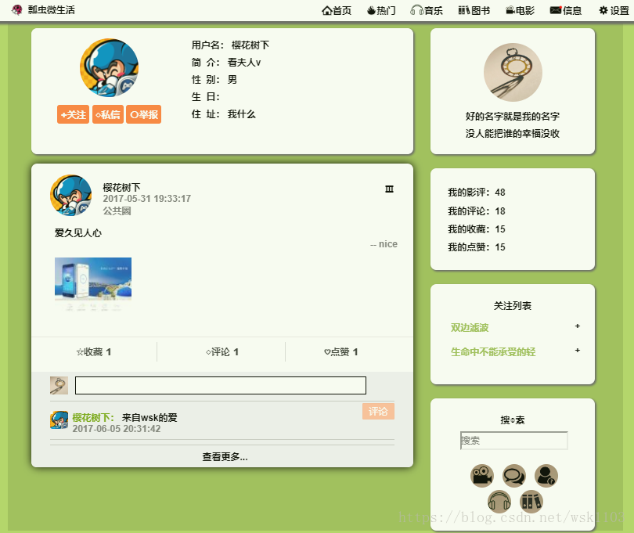
Task: Click the 我的收藏: 15 stat
Action: [x=477, y=229]
